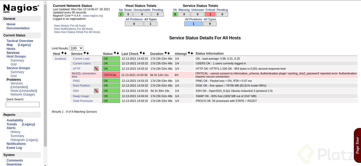Open localhost host details
The height and width of the screenshot is (166, 361).
coord(61,59)
